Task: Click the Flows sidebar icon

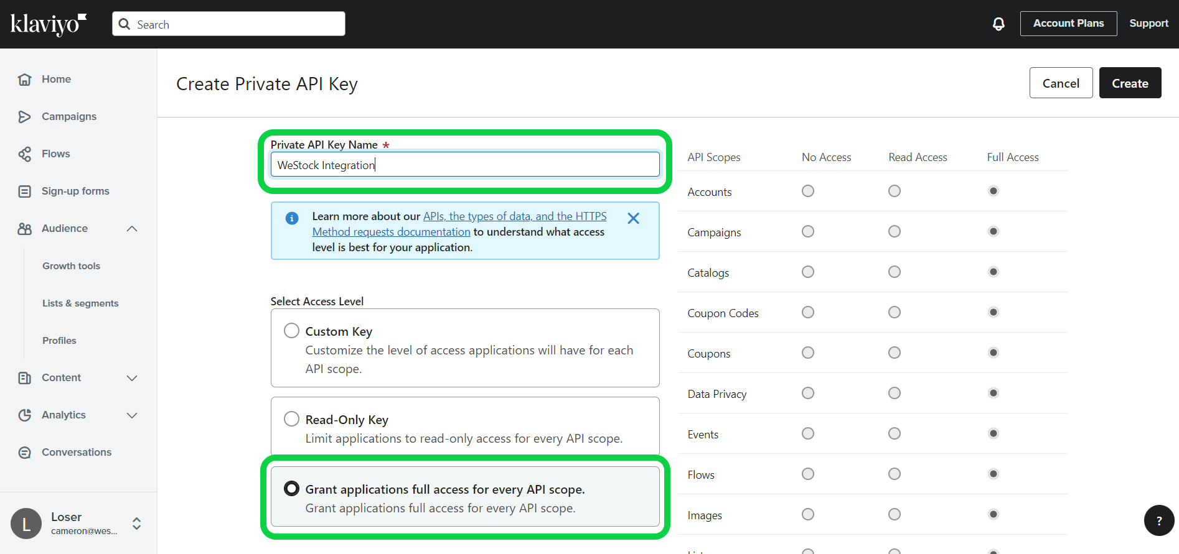Action: 24,154
